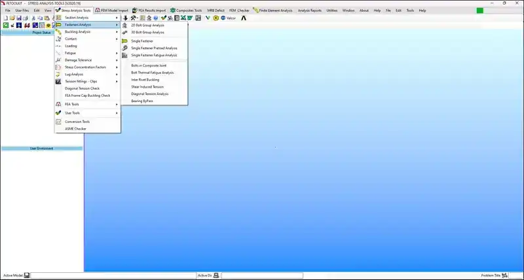Open the FEM Model Import menu
Screen dimensions: 524x280
(111, 10)
